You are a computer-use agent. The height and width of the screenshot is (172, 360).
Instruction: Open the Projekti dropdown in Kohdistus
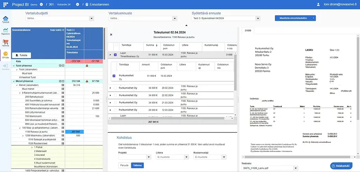tap(149, 157)
